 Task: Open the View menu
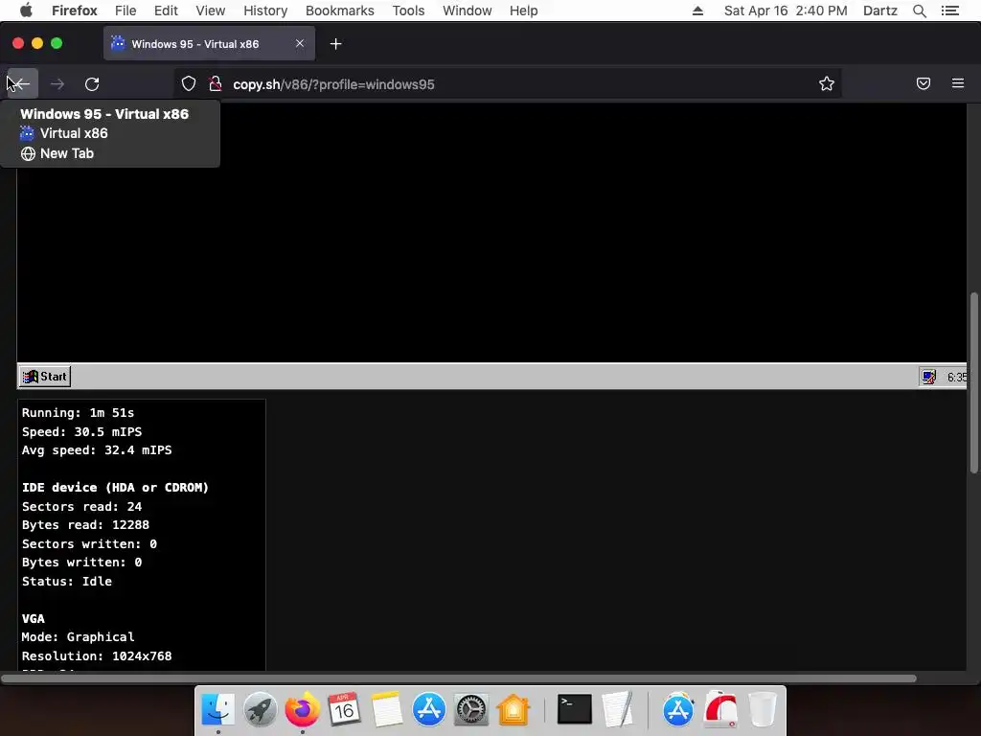(210, 11)
